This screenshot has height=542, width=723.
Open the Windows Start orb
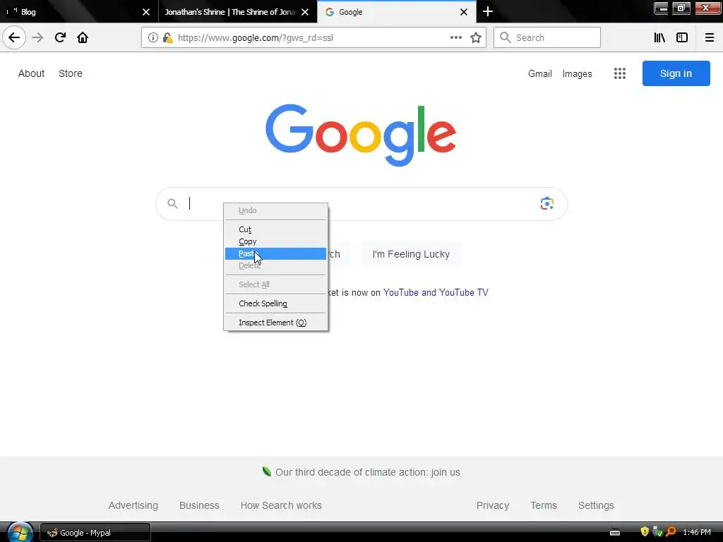tap(19, 532)
